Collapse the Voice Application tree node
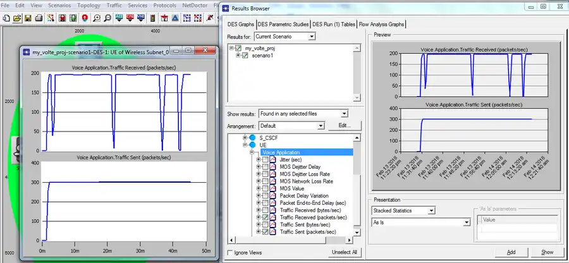 point(252,152)
